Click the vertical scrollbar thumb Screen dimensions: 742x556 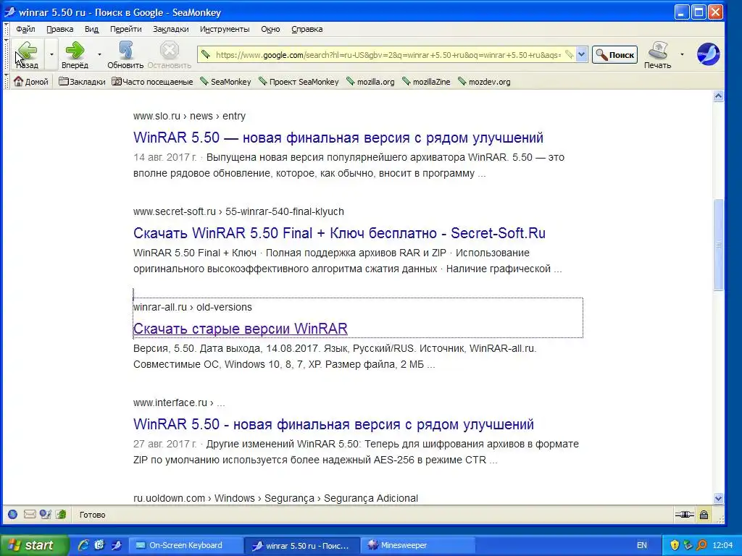[x=718, y=245]
